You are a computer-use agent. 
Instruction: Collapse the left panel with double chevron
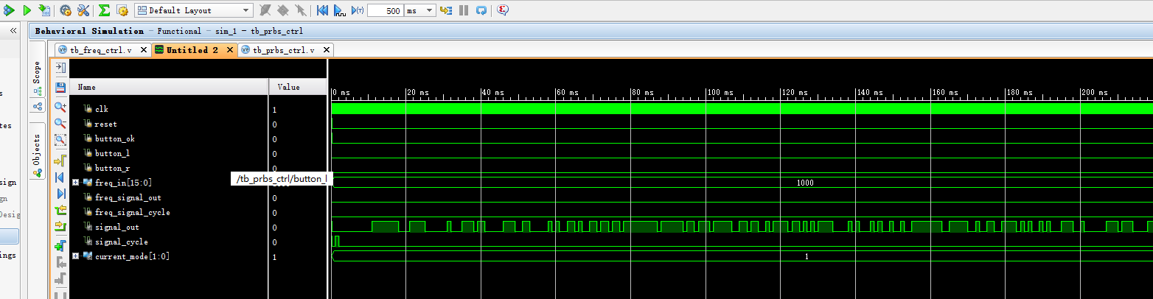coord(13,31)
